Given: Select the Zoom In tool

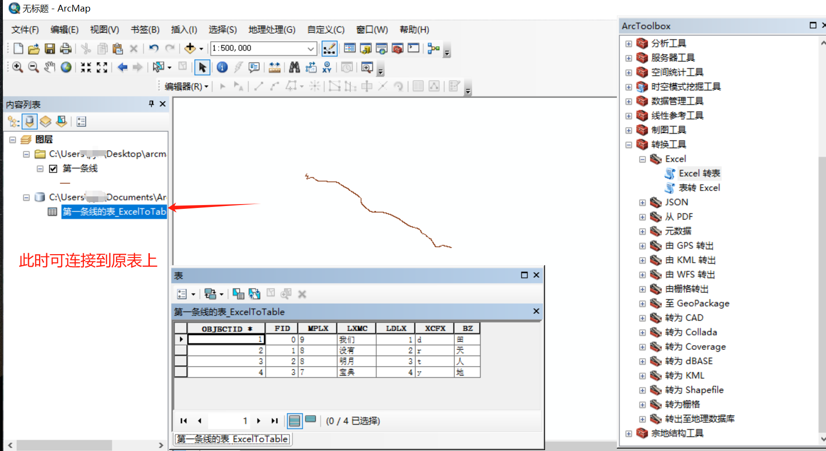Looking at the screenshot, I should pyautogui.click(x=18, y=67).
